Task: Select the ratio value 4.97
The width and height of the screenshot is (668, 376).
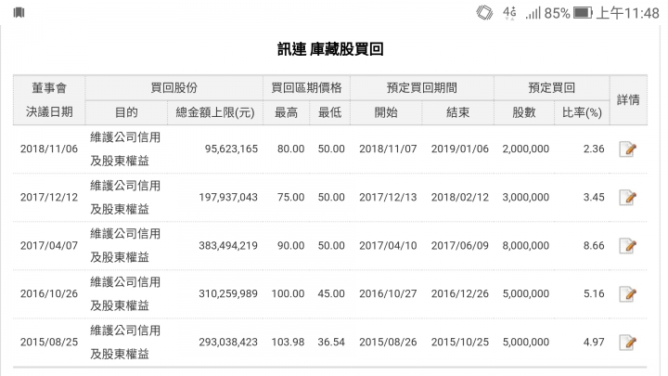Action: [594, 342]
